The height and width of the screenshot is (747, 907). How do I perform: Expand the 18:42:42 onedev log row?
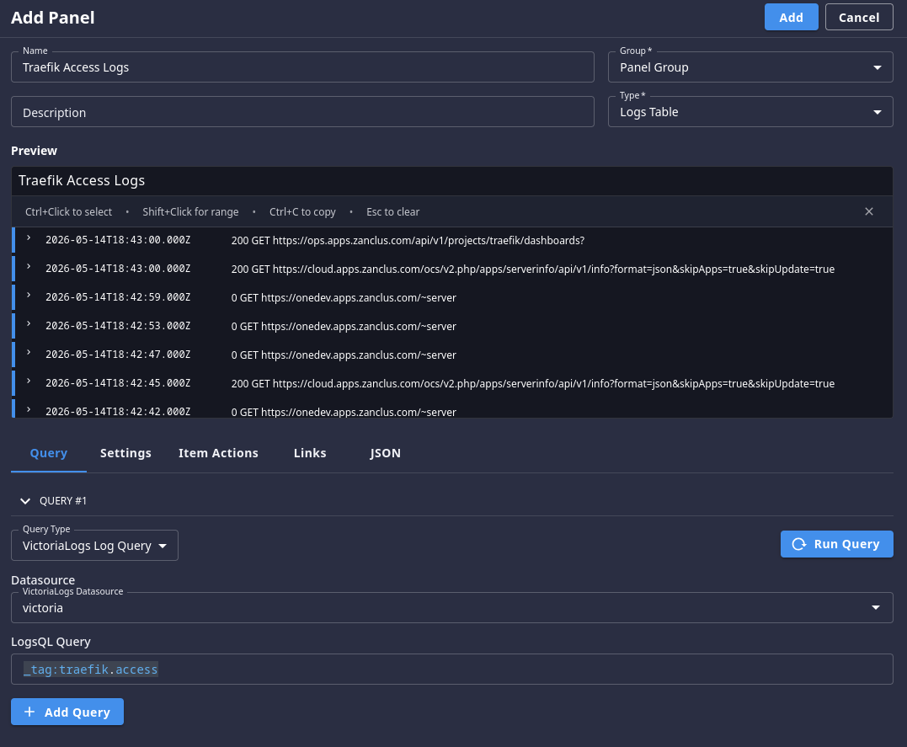[x=29, y=409]
